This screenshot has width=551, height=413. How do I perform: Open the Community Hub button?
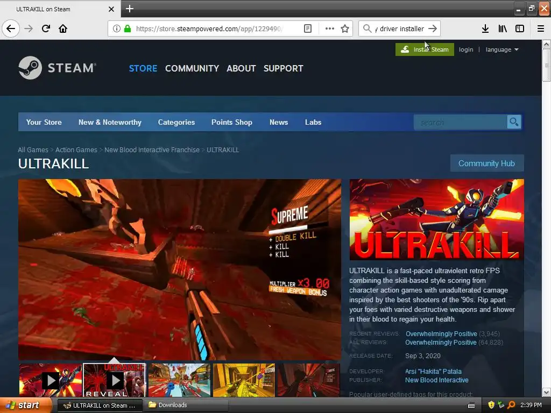486,163
